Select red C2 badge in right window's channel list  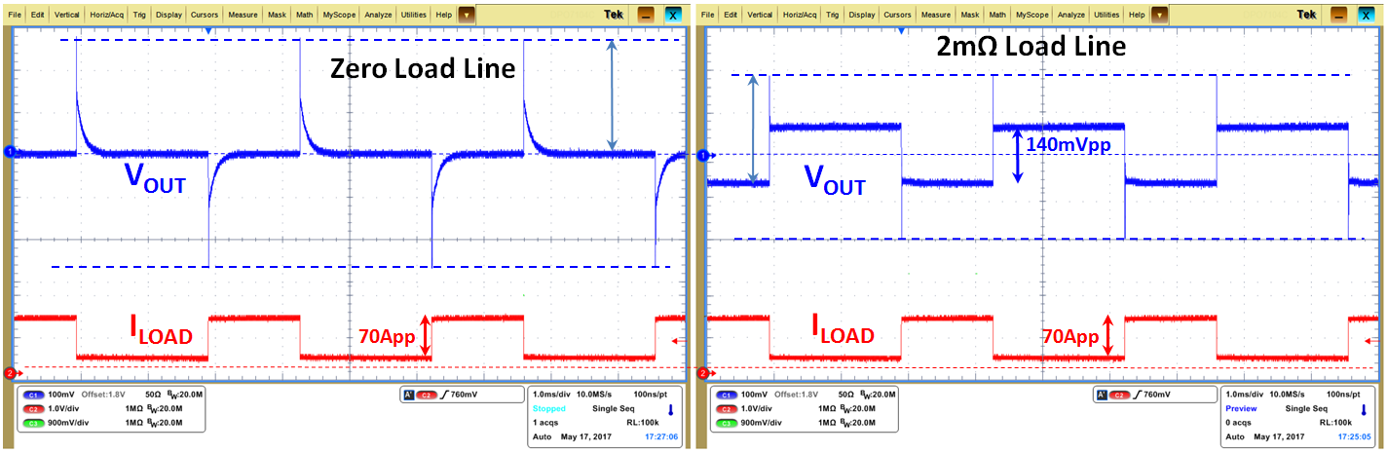pyautogui.click(x=725, y=409)
